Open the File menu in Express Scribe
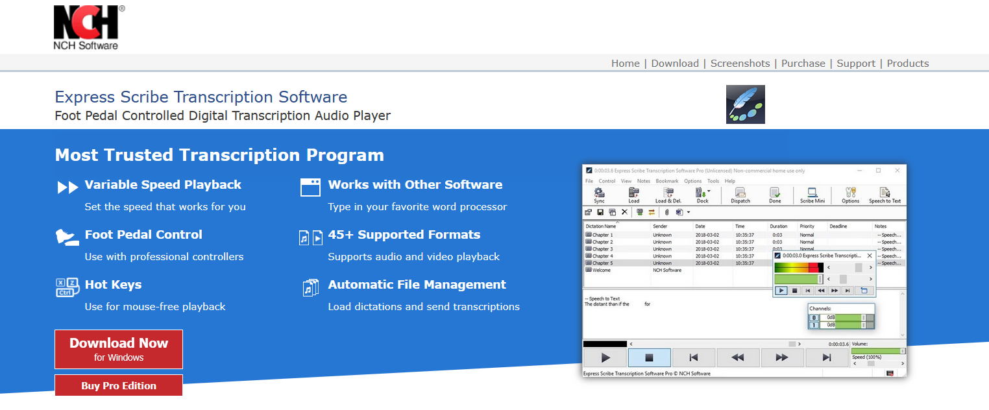 589,181
